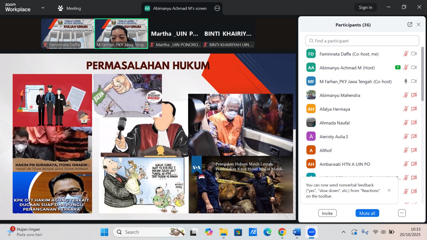This screenshot has height=240, width=427.
Task: Toggle Faminnata Daffa's muted microphone
Action: click(406, 54)
